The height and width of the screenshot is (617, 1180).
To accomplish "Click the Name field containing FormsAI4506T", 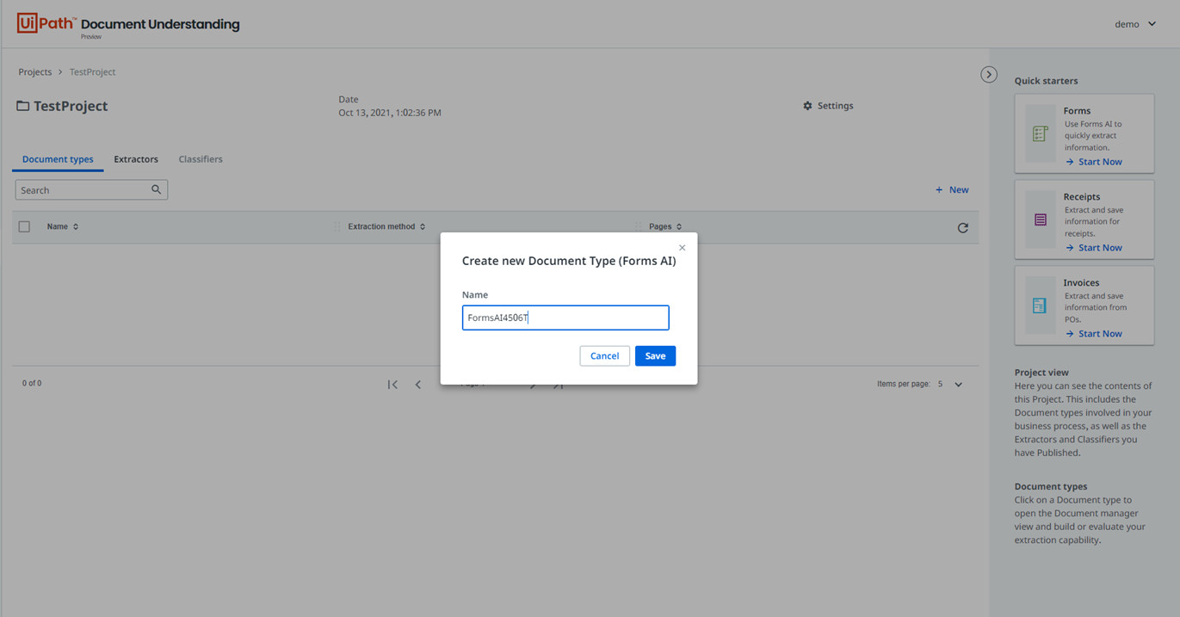I will pos(565,318).
